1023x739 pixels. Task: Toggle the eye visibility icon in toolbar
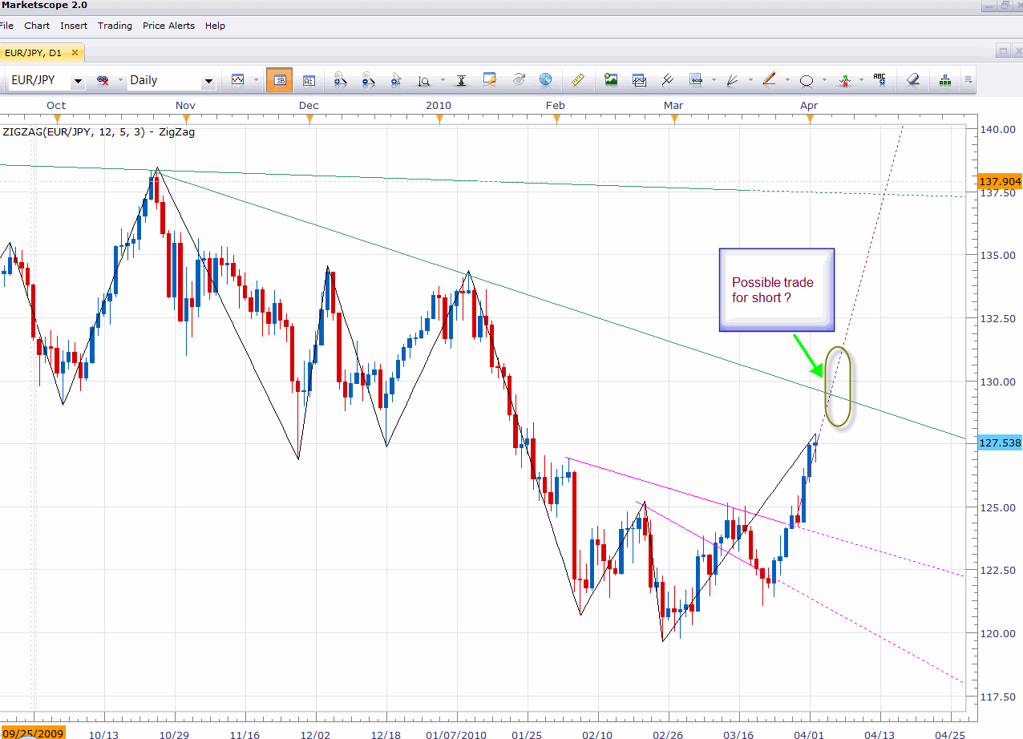(x=519, y=80)
